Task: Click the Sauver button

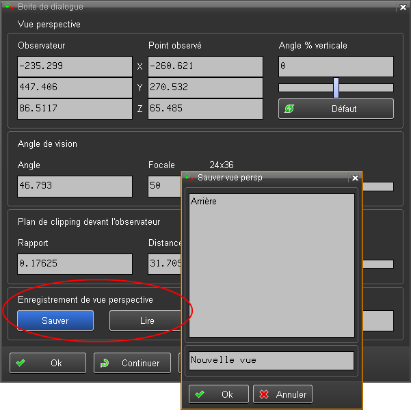Action: (x=55, y=320)
